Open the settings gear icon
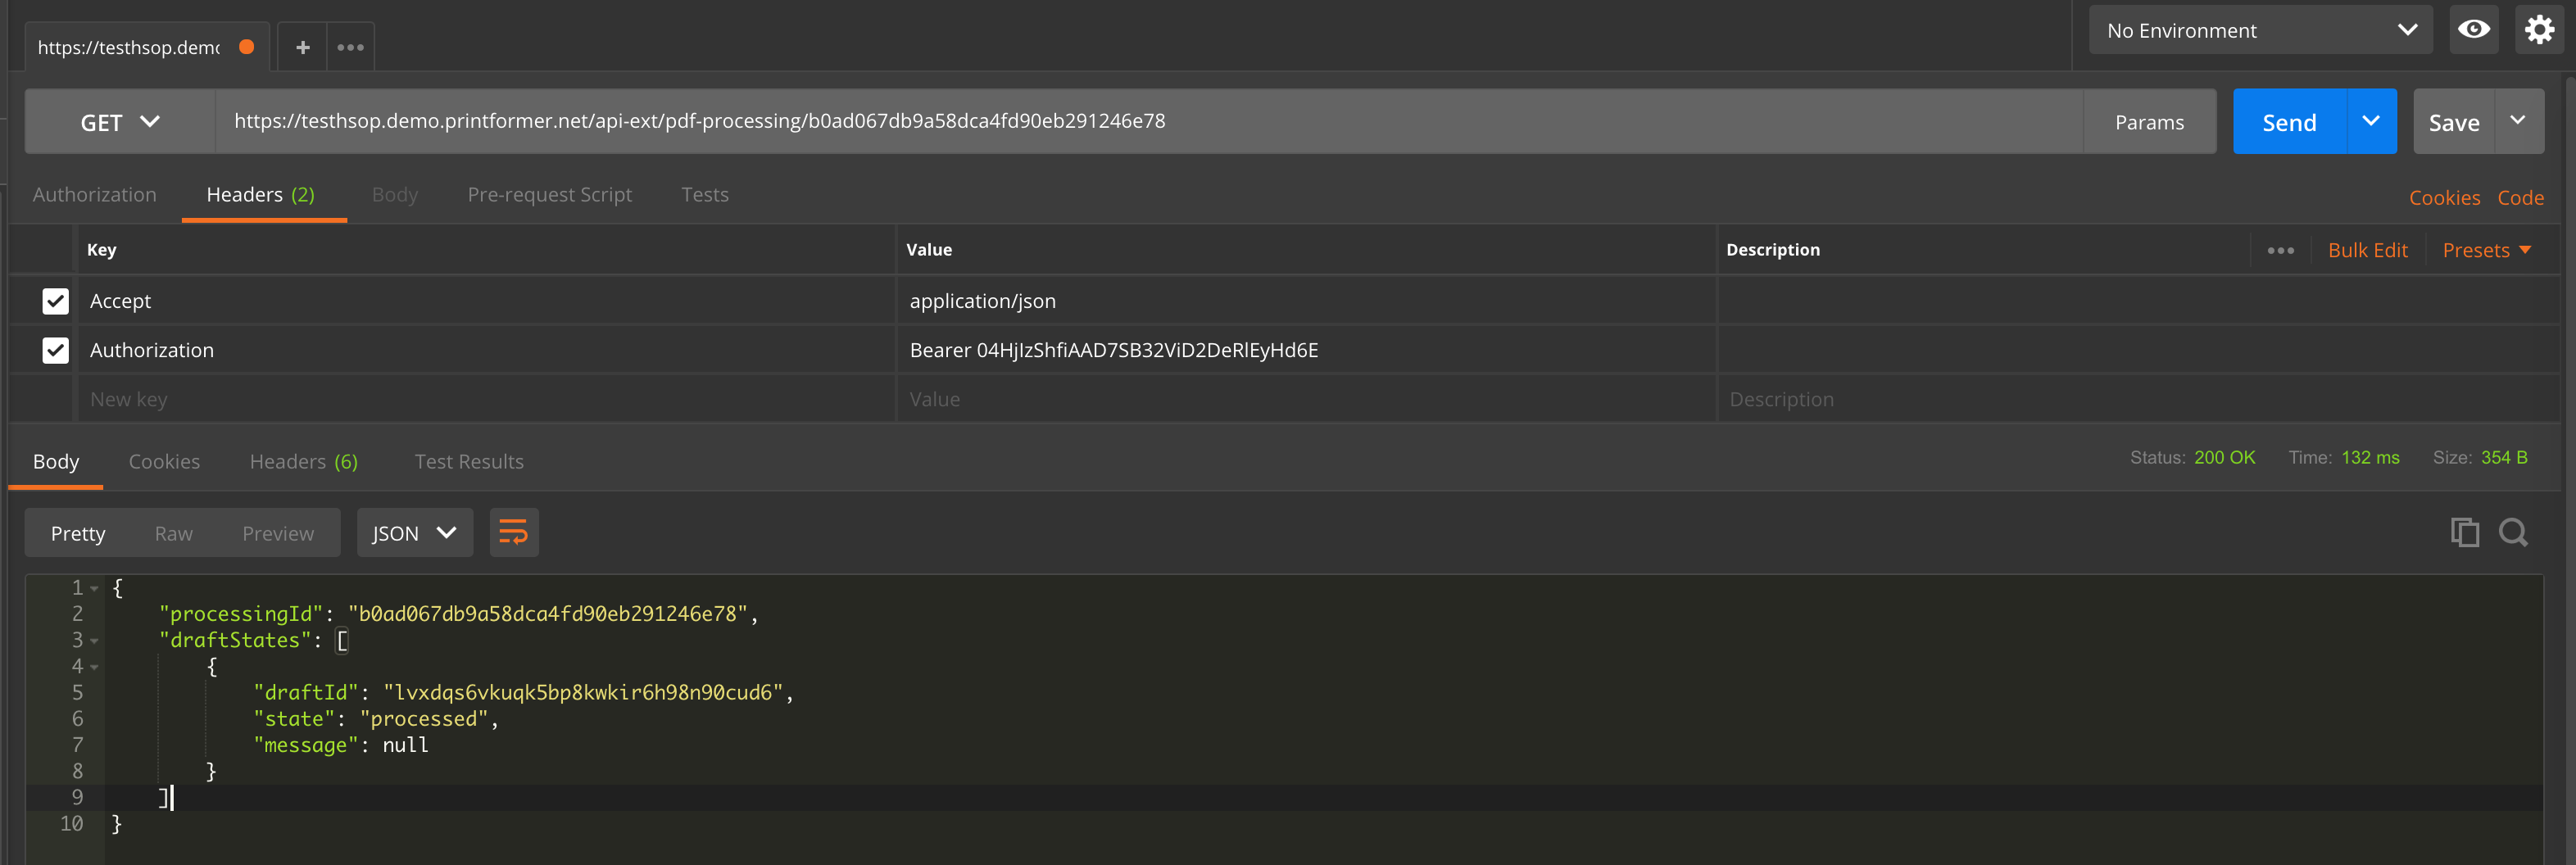 (x=2539, y=30)
